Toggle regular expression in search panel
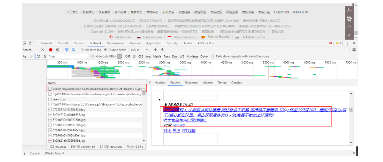Viewport: 383px width, 162px height. tap(31, 56)
